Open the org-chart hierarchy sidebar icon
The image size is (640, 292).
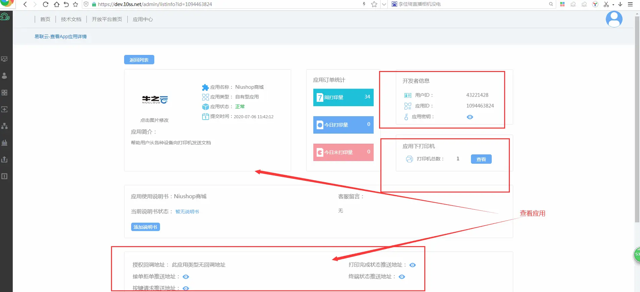[4, 126]
